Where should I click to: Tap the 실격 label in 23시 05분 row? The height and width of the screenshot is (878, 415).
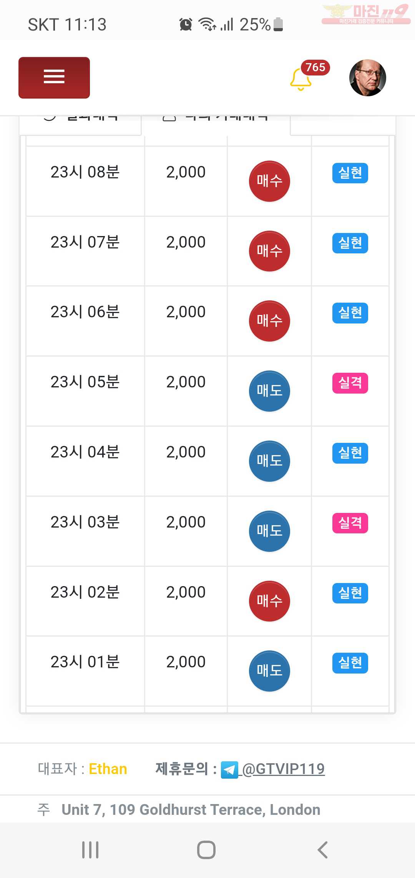(x=350, y=383)
